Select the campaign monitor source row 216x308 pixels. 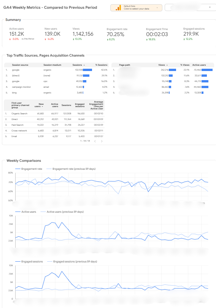click(x=56, y=87)
